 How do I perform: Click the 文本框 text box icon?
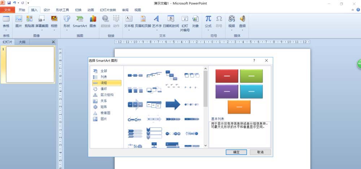[129, 19]
